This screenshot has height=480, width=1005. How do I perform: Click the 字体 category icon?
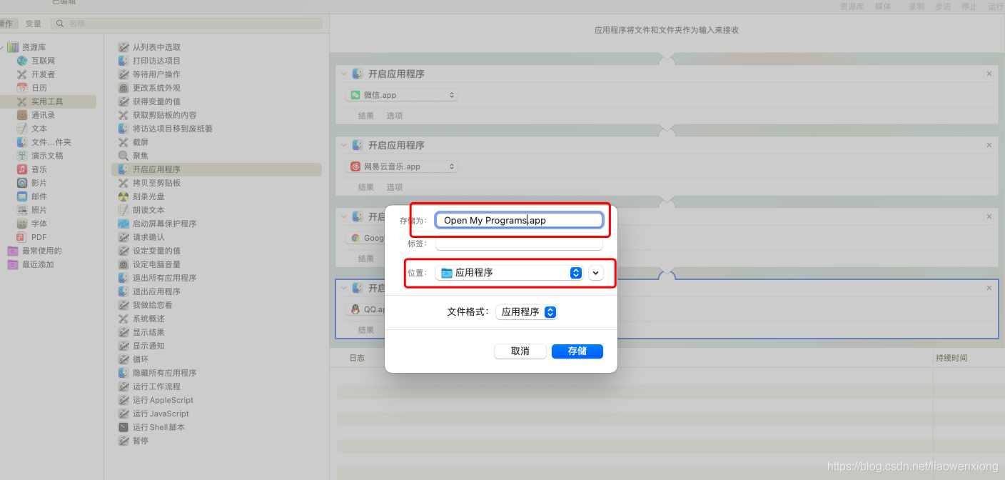22,224
